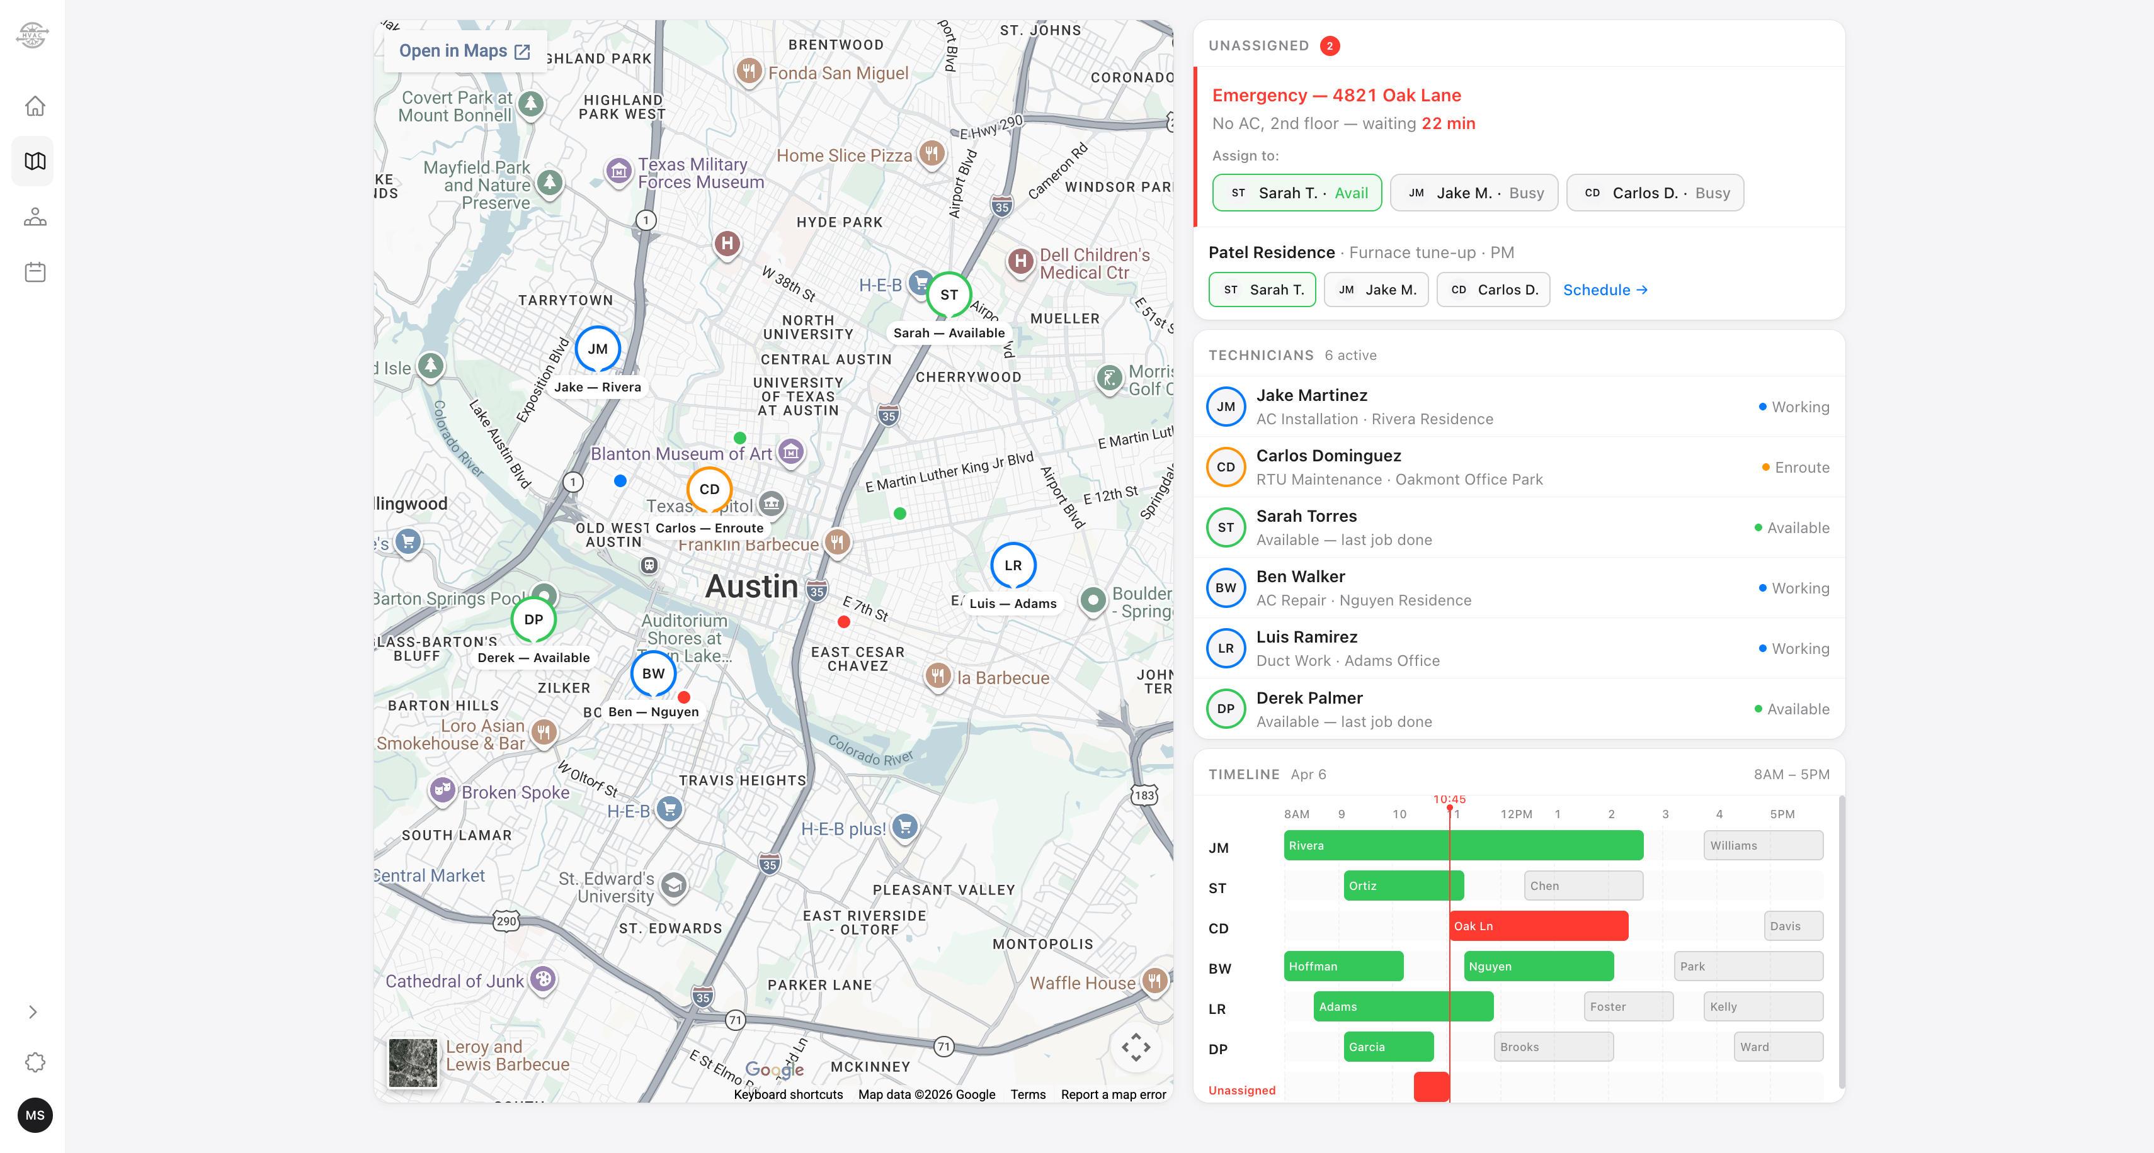Screen dimensions: 2154x1153
Task: Toggle fullscreen mode on the map
Action: pyautogui.click(x=1136, y=1047)
